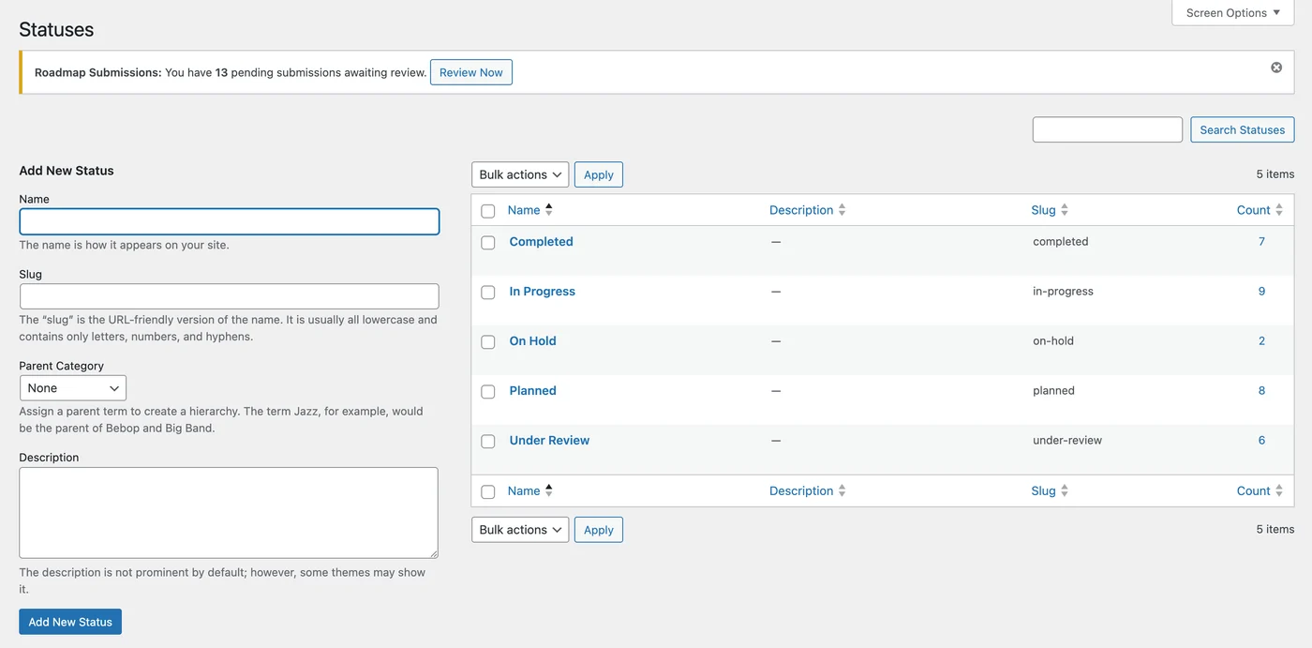1312x648 pixels.
Task: Focus the statuses search box
Action: point(1108,129)
